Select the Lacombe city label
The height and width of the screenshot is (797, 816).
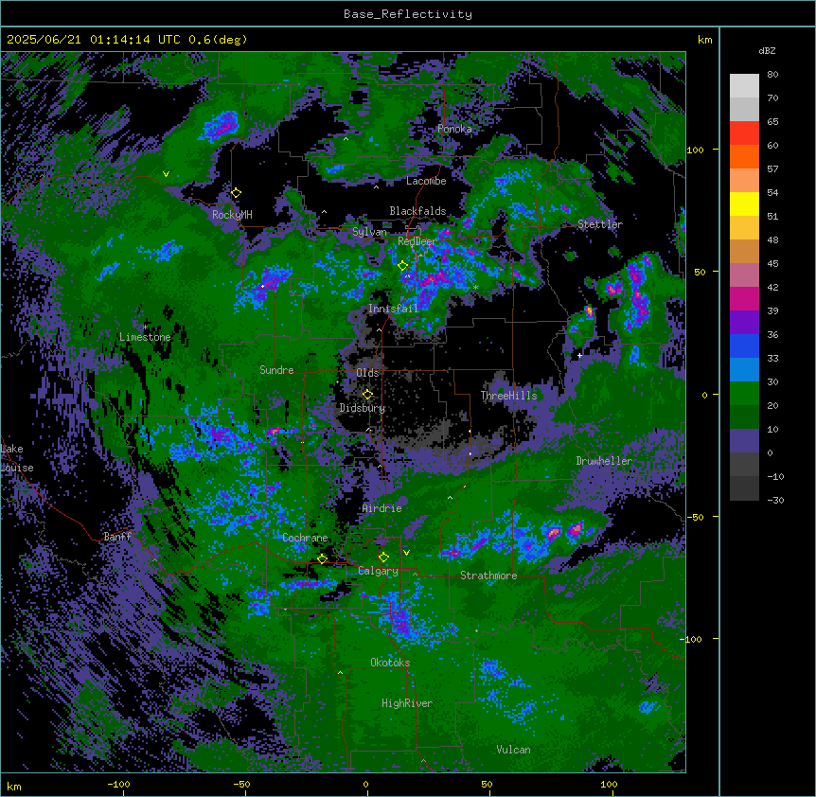[426, 181]
